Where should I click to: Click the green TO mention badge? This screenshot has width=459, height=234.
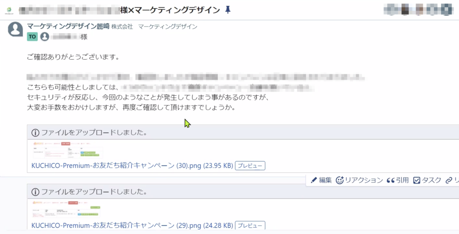tap(32, 37)
